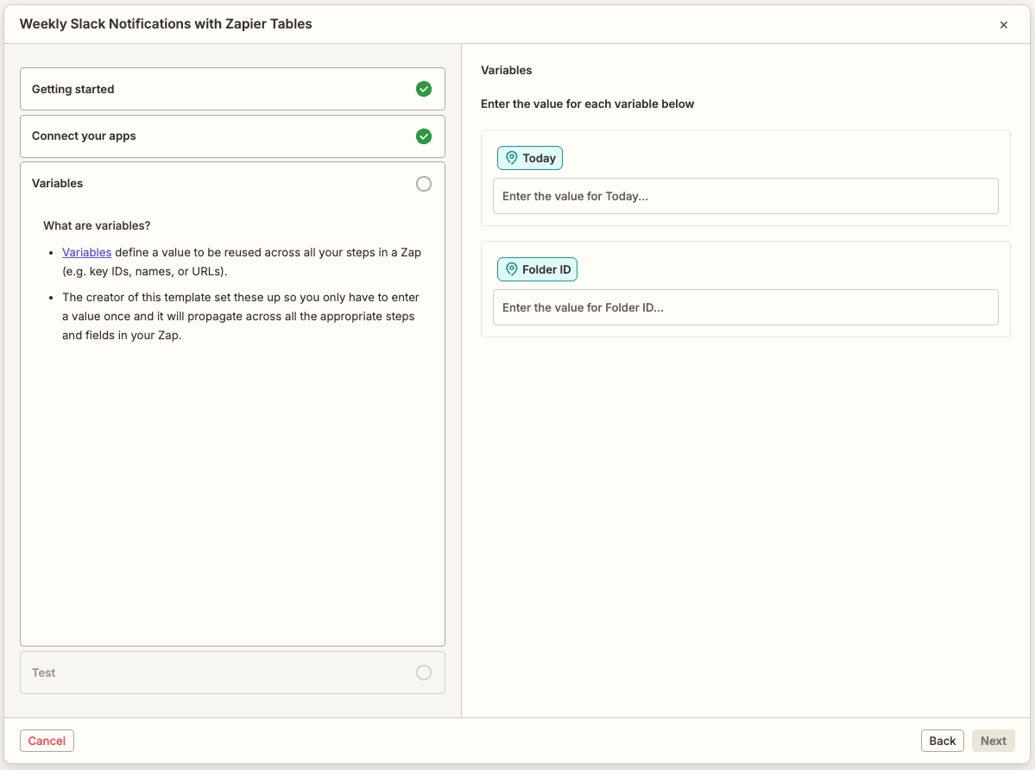
Task: Click Cancel to exit the setup
Action: pos(47,741)
